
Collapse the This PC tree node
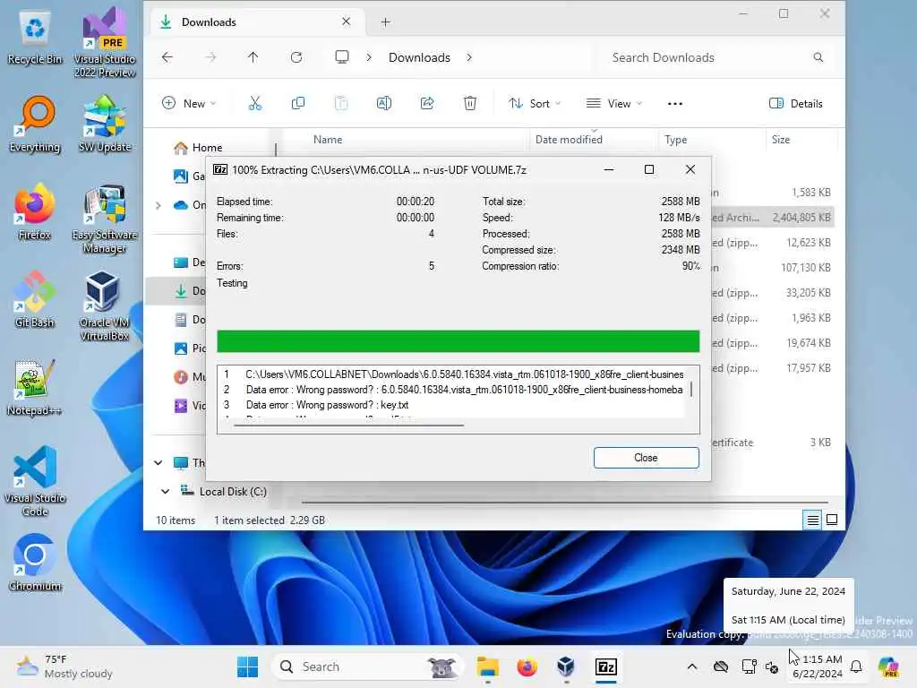click(158, 463)
